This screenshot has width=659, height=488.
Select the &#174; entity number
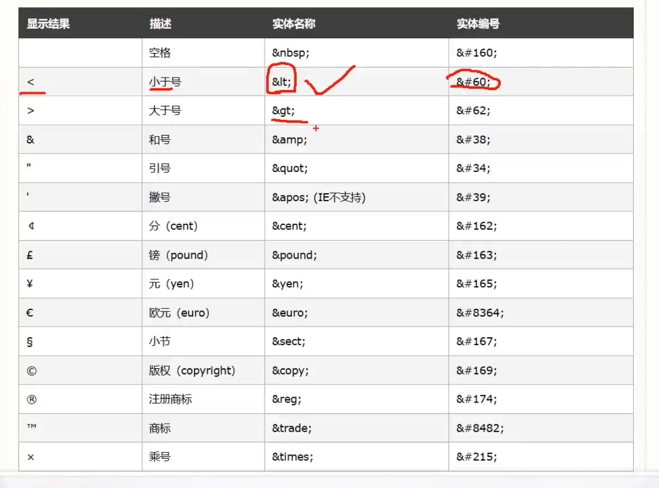click(477, 399)
